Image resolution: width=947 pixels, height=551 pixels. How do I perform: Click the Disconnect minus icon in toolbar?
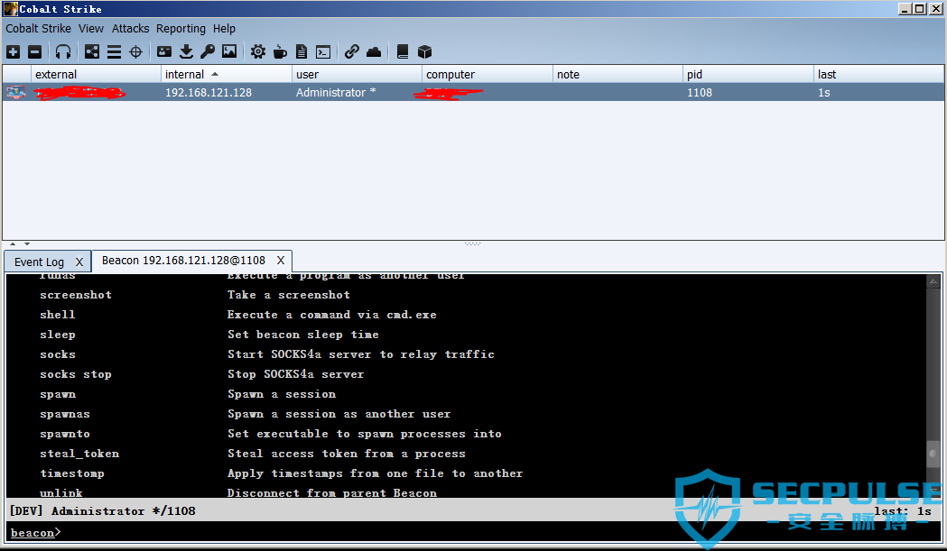coord(35,52)
